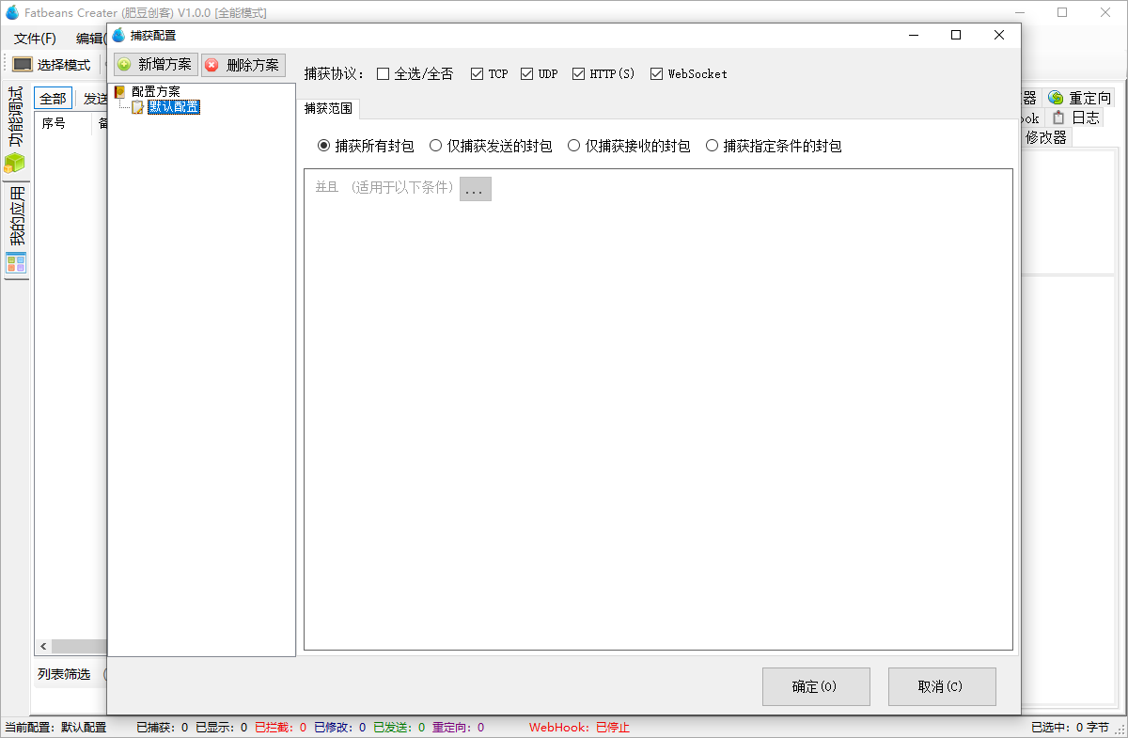Select 仅捕获发送的封包 radio button

434,146
